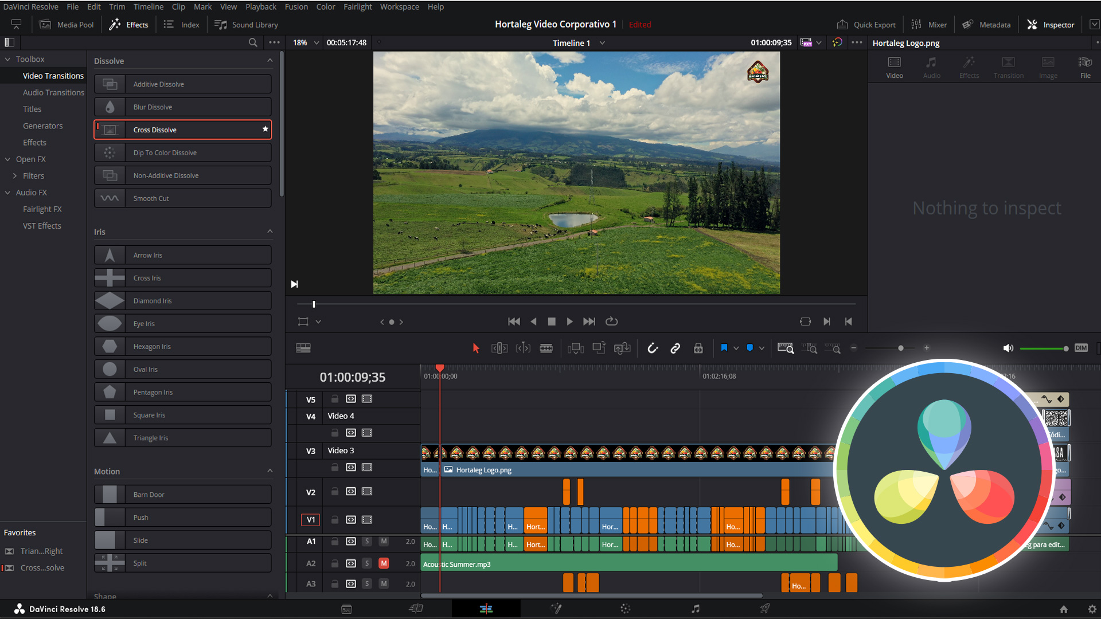Lock the V2 video track

click(x=335, y=491)
